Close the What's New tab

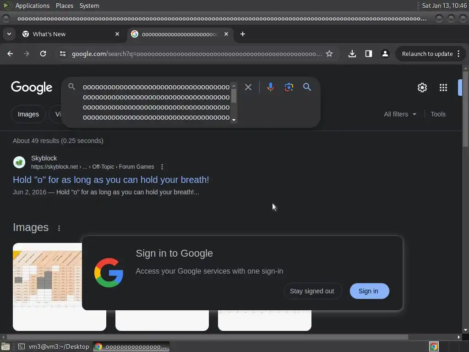coord(117,34)
